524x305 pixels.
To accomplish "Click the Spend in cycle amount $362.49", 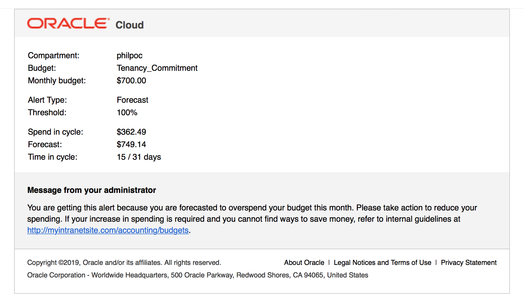I will click(x=131, y=132).
